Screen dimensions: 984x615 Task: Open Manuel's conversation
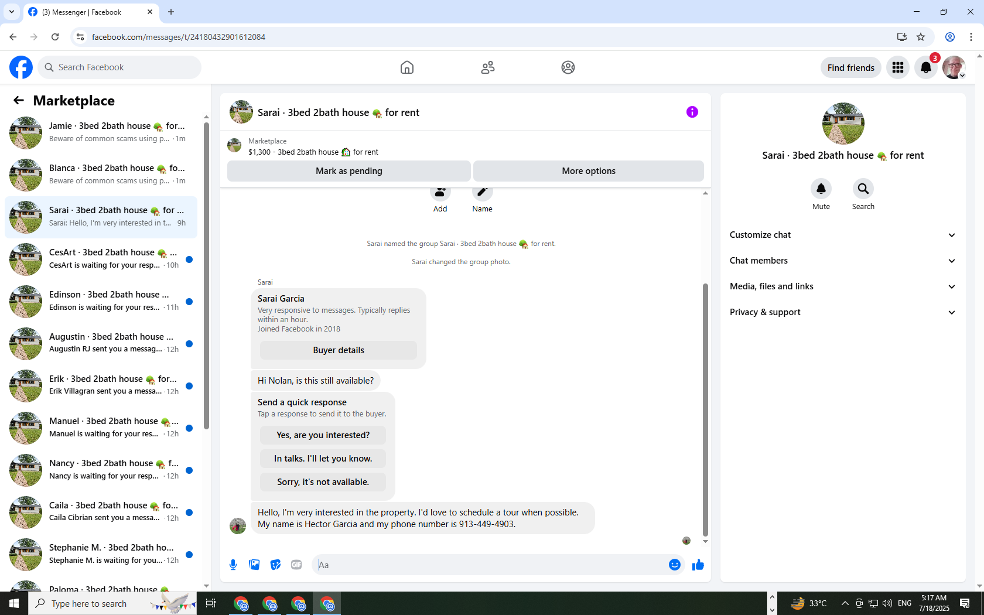point(101,428)
